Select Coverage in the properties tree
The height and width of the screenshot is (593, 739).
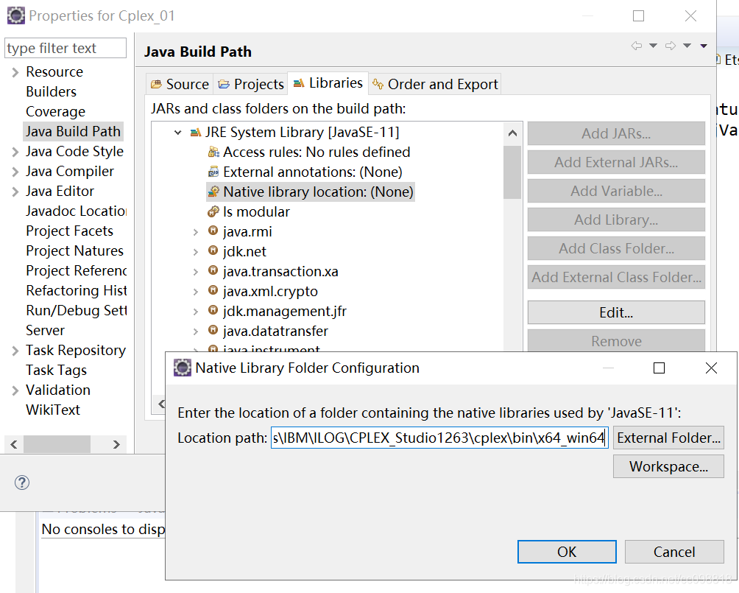[x=56, y=111]
